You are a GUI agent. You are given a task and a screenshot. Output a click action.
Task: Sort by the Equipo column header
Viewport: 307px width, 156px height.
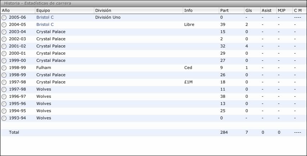65,10
